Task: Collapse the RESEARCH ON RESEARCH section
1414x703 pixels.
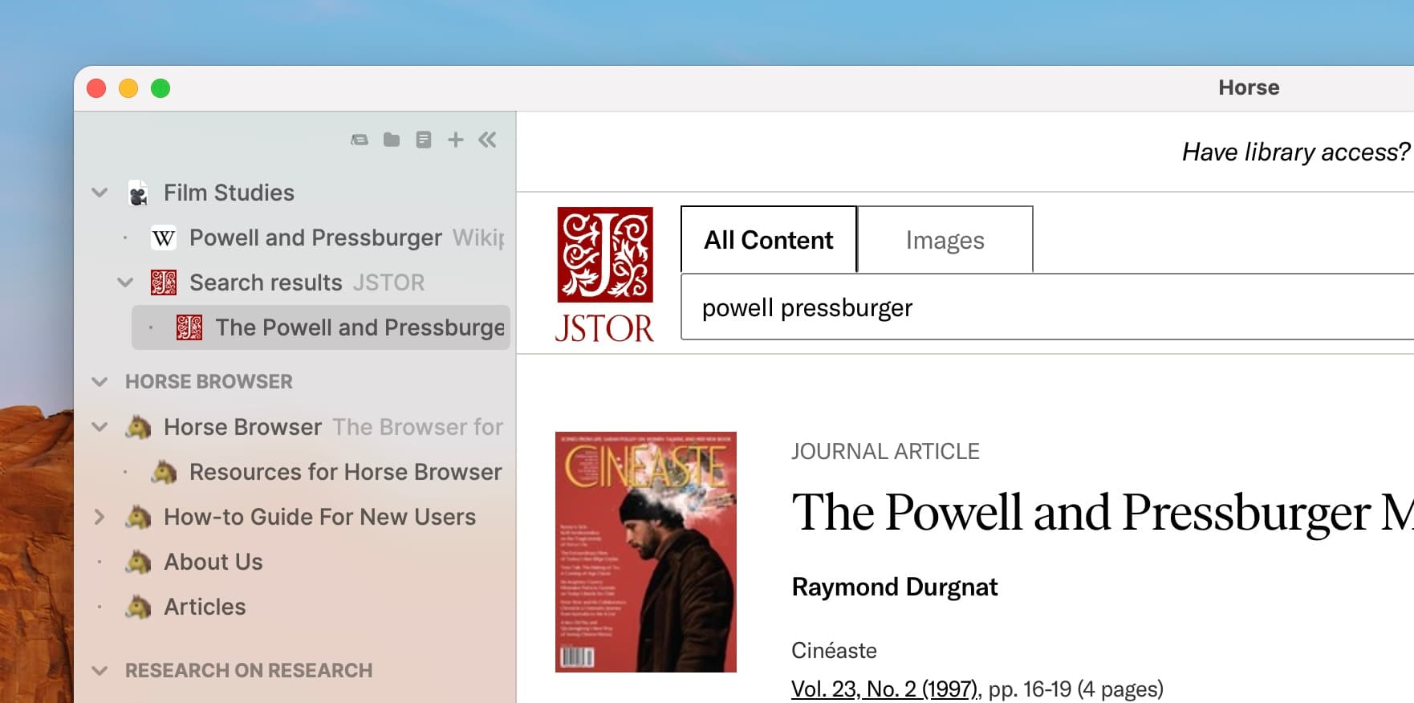Action: (x=100, y=671)
